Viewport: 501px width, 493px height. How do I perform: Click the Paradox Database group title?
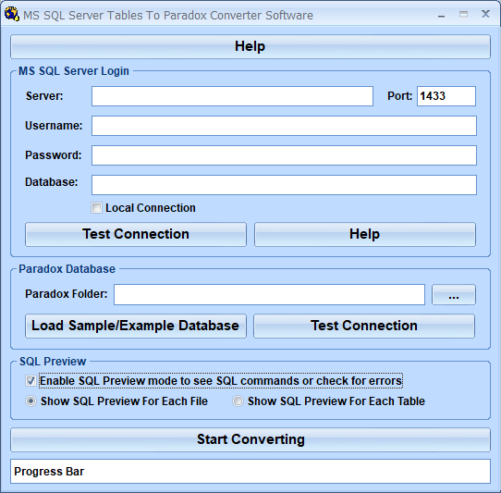coord(67,269)
